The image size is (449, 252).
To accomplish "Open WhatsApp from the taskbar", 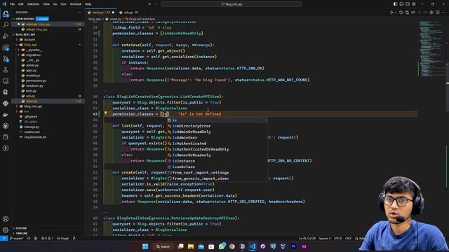I will coord(222,246).
